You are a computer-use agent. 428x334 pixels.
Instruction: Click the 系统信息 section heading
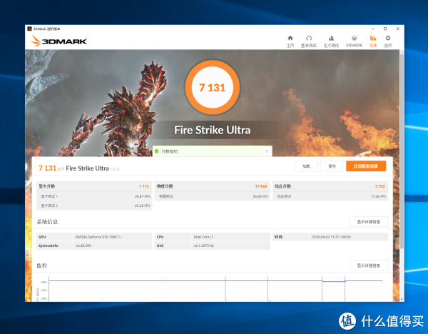click(x=47, y=222)
